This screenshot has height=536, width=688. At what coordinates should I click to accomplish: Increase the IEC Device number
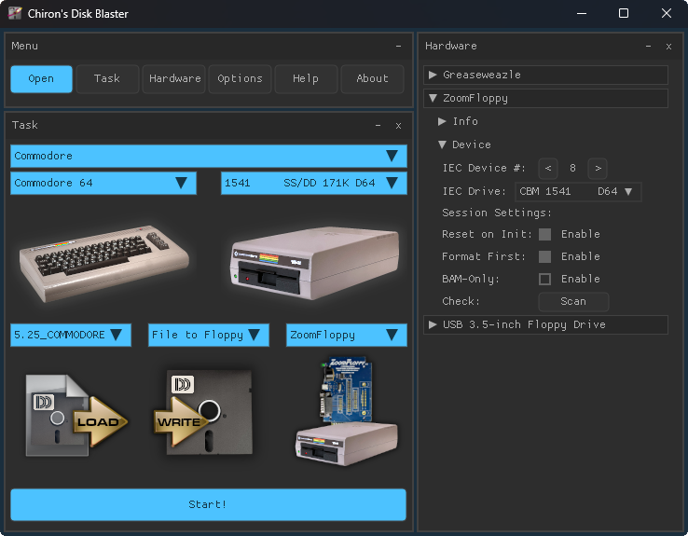click(598, 169)
